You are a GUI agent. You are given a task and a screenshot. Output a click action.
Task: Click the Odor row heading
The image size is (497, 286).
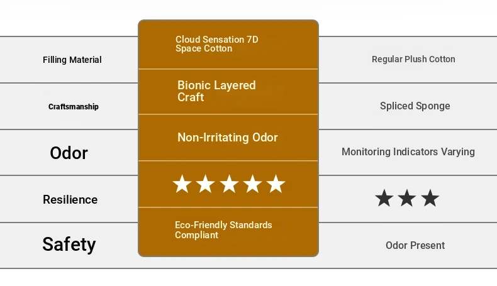coord(69,153)
